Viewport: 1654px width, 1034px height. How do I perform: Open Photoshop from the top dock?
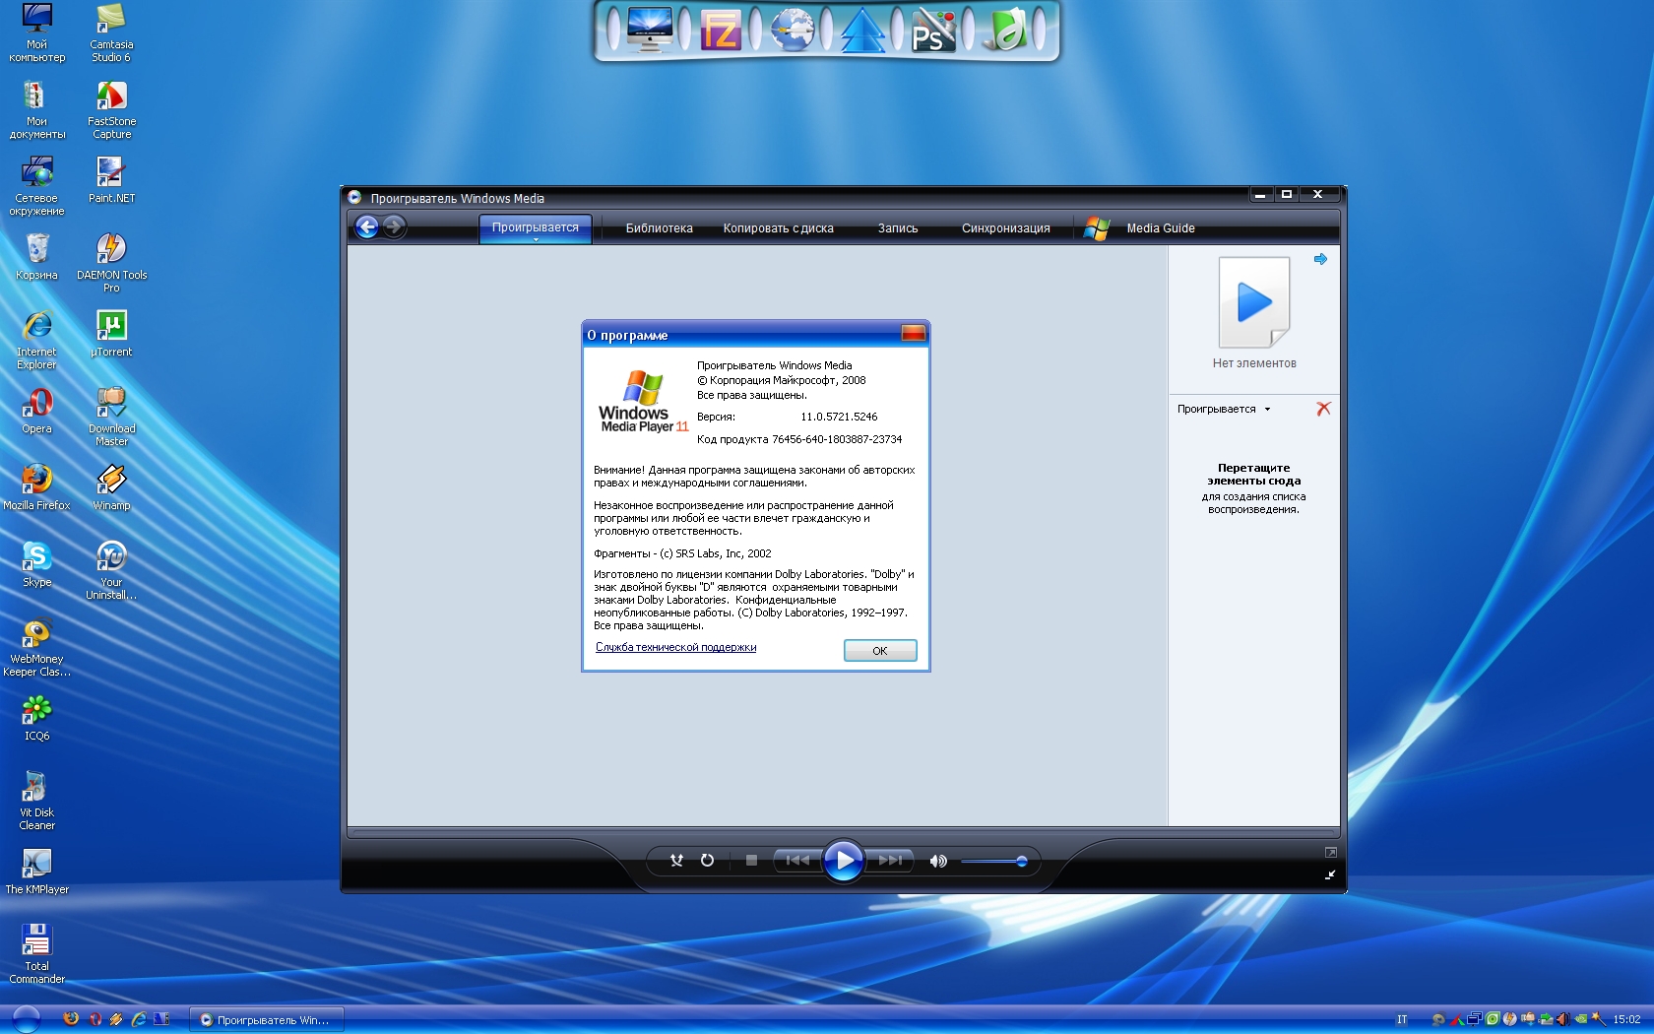point(931,32)
